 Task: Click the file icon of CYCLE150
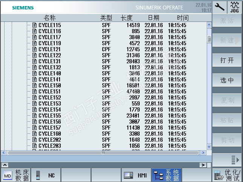click(x=34, y=86)
